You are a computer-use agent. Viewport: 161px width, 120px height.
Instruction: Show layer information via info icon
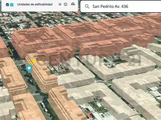coord(65,4)
